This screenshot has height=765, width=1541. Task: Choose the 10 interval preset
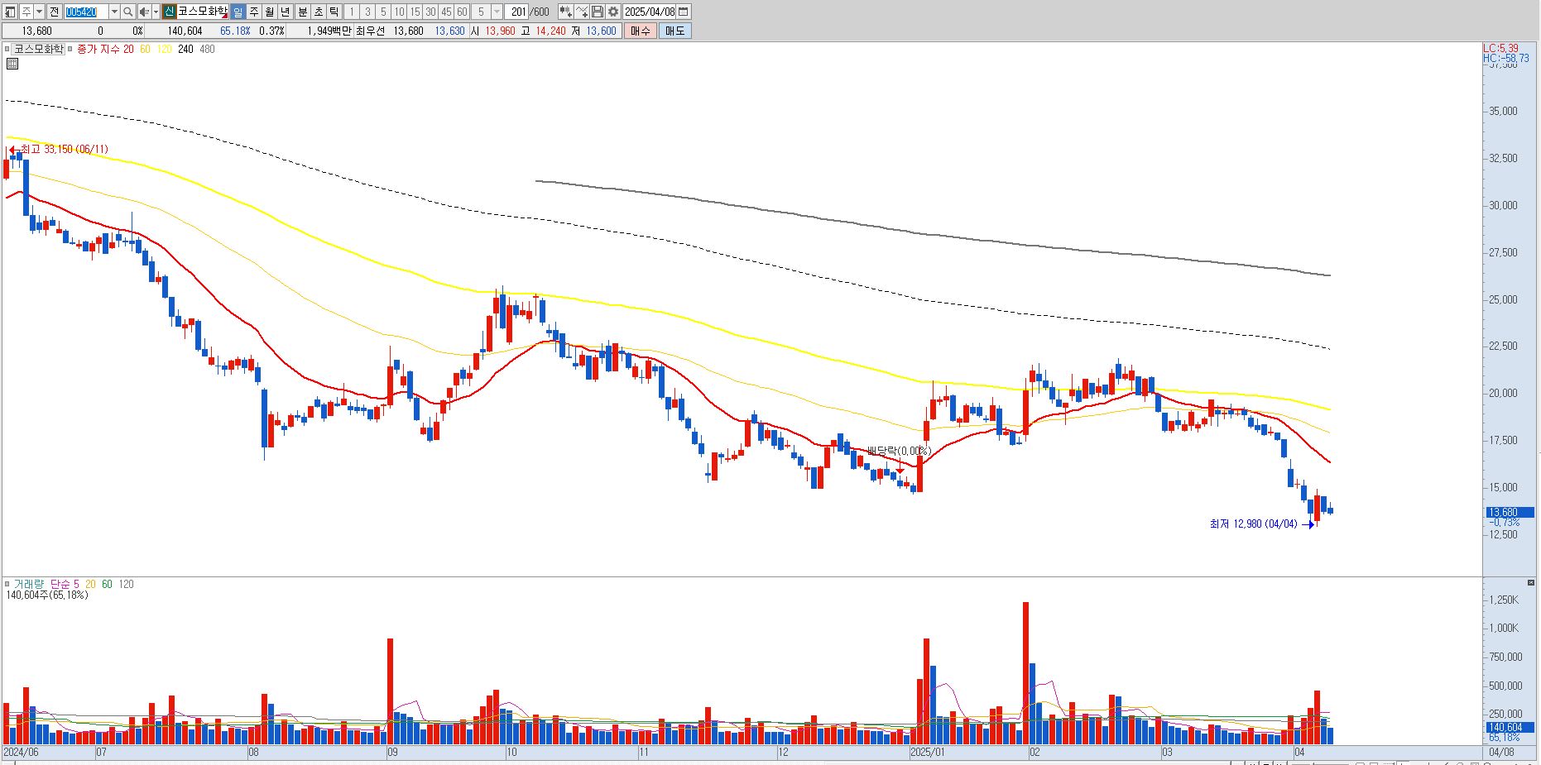pos(399,12)
